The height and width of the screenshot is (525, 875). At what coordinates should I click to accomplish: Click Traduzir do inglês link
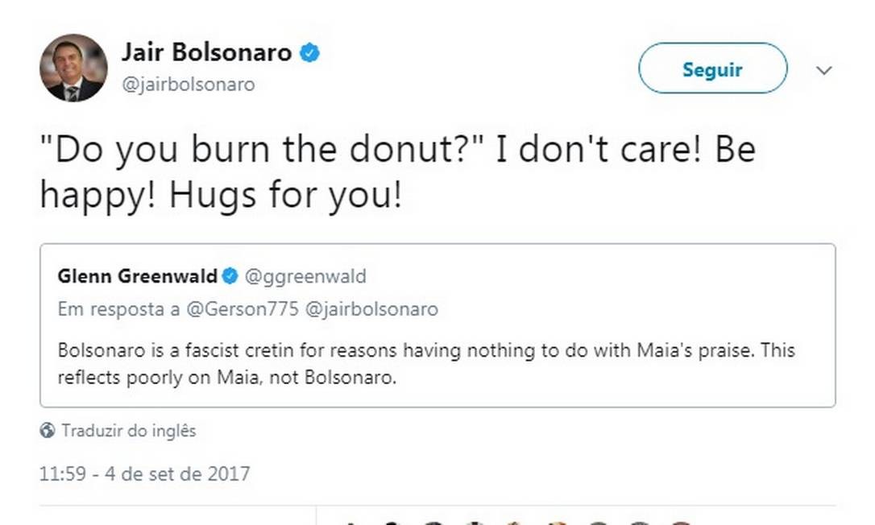[129, 431]
